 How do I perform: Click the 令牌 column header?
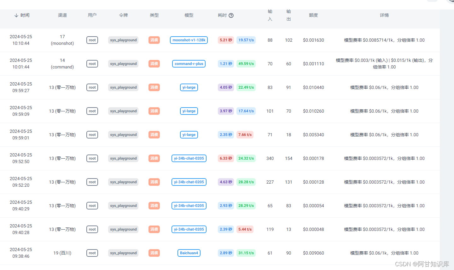click(123, 15)
